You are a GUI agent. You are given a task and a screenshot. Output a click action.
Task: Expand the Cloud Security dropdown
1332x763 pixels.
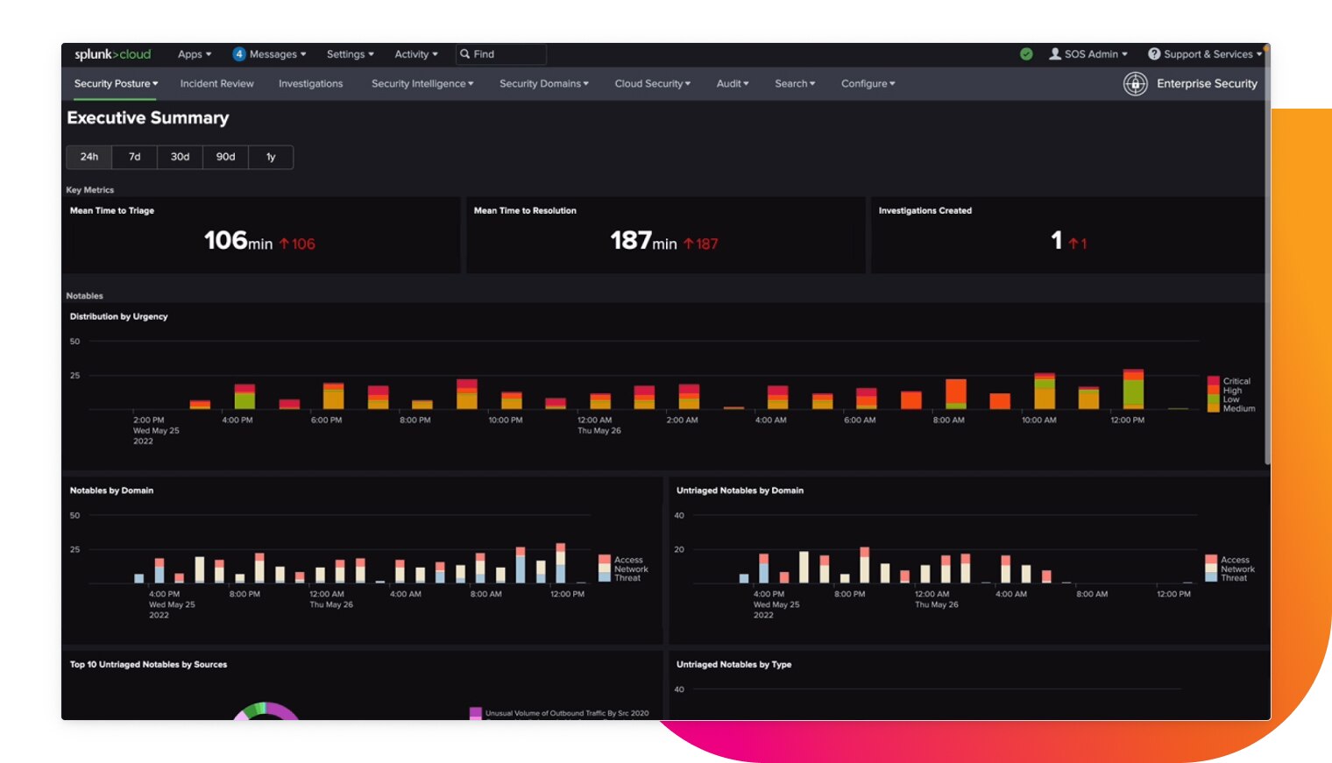652,84
